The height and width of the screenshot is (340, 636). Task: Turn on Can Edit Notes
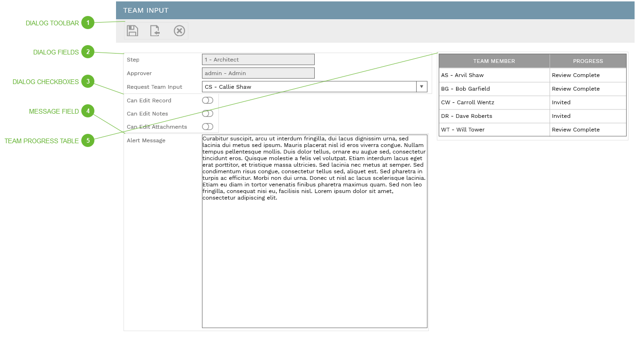[207, 113]
